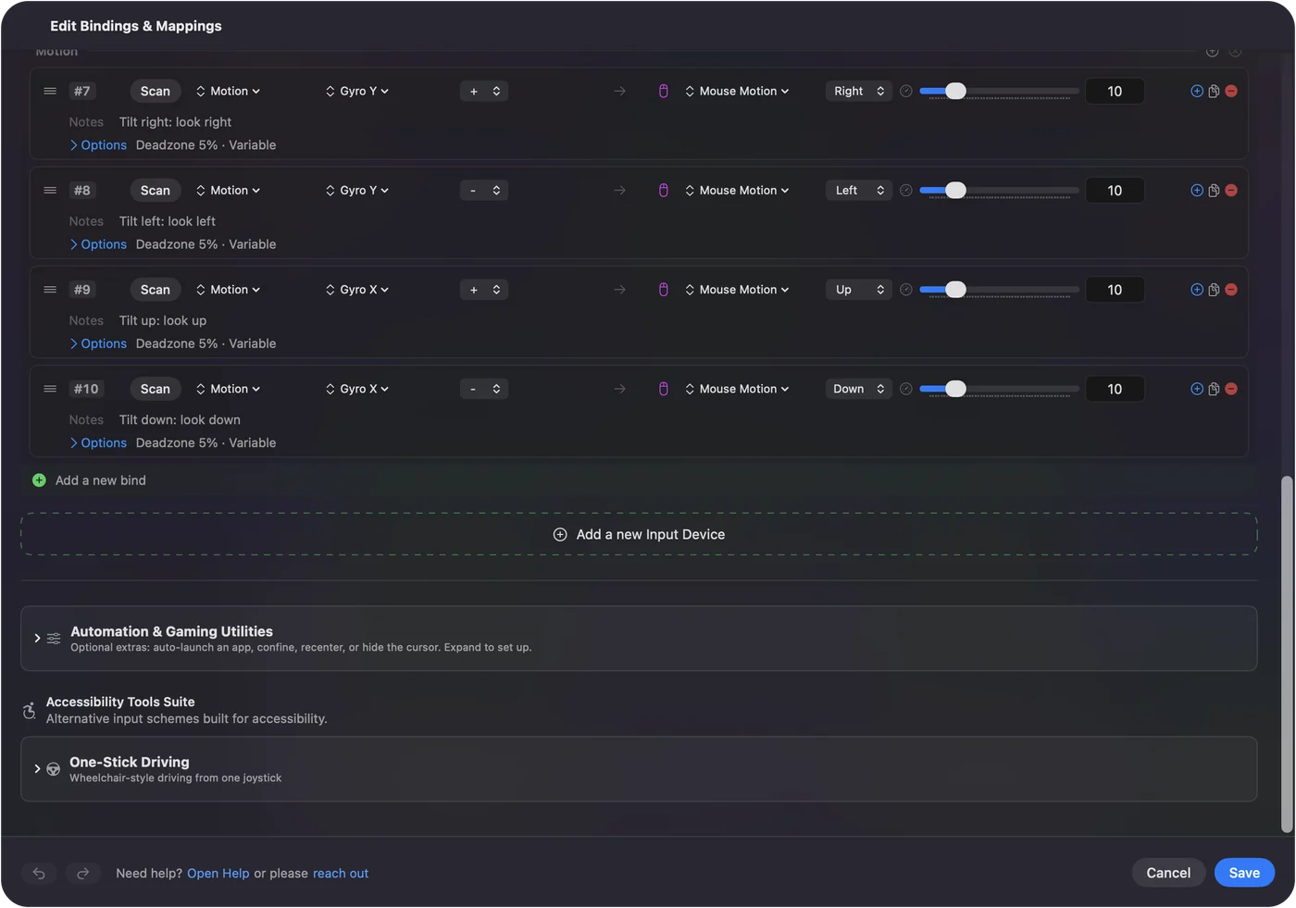Delete bind #8 using the red minus icon
This screenshot has width=1296, height=908.
point(1231,190)
